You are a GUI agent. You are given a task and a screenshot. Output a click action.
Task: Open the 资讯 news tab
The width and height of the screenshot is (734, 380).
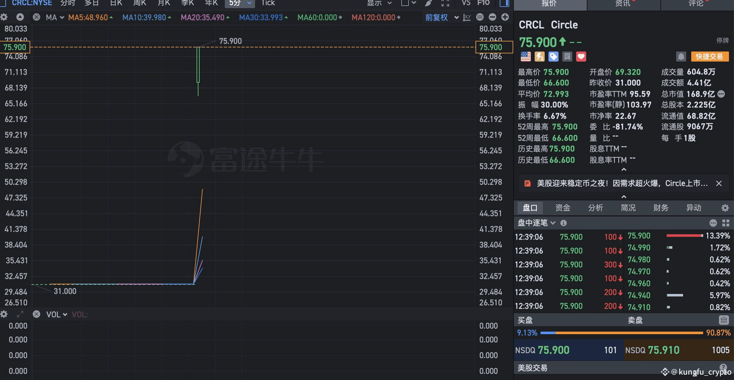(624, 4)
